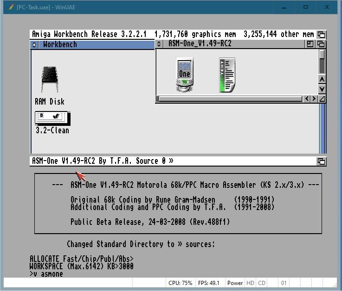Click the HD indicator in status bar
Image resolution: width=342 pixels, height=291 pixels.
(x=250, y=283)
